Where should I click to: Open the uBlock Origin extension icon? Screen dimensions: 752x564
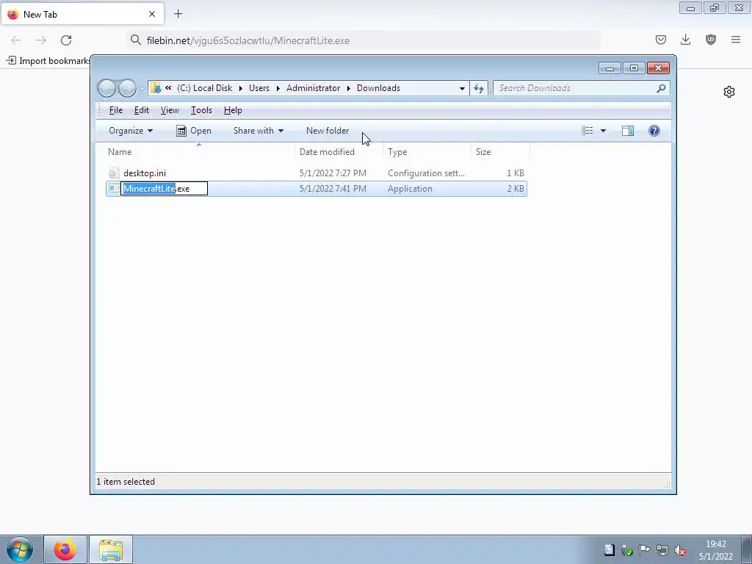click(x=711, y=40)
